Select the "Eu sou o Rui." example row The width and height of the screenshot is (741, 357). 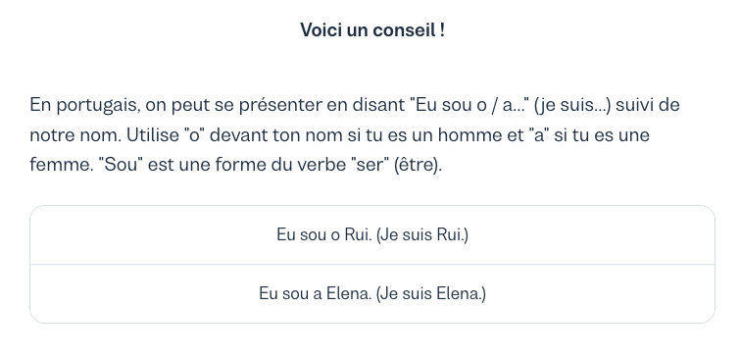[372, 234]
